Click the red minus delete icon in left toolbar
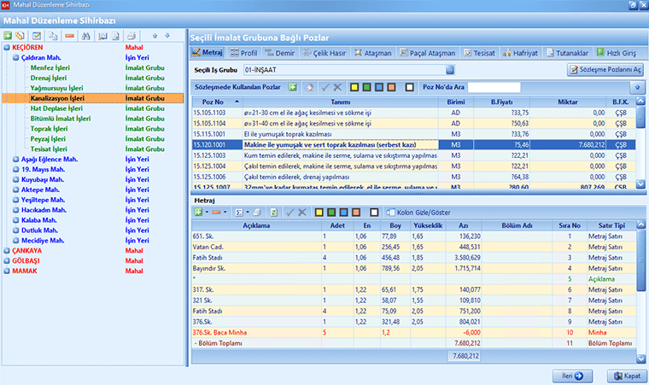 pyautogui.click(x=70, y=36)
